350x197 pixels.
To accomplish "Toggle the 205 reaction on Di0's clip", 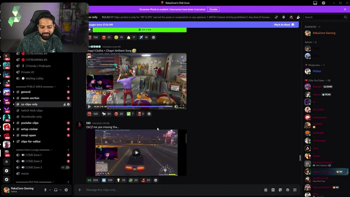I will pos(93,180).
